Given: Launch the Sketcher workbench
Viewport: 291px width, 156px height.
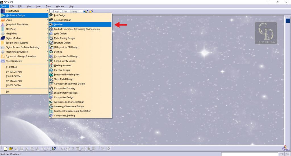Looking at the screenshot, I should pyautogui.click(x=80, y=24).
